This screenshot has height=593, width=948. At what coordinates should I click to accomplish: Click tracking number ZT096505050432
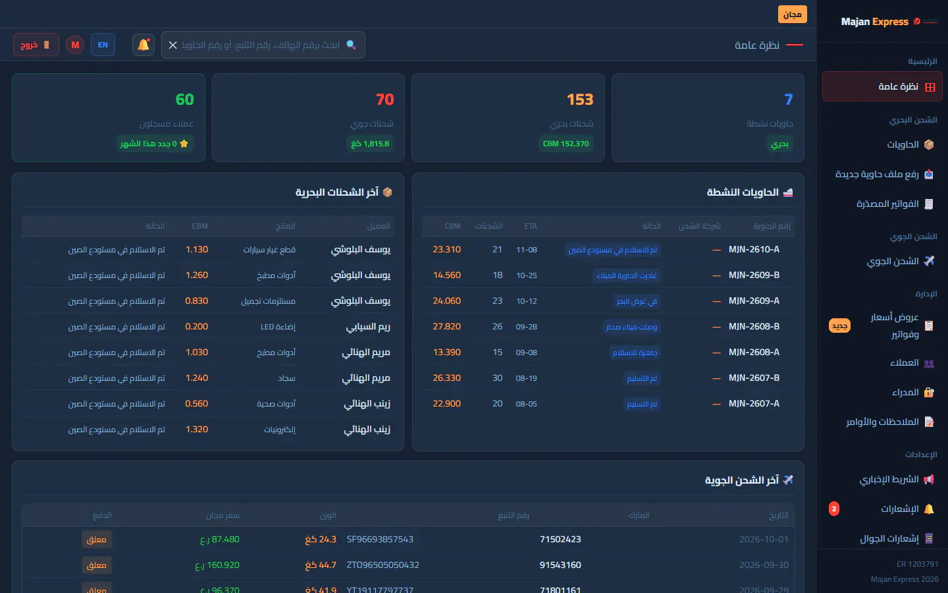[382, 565]
